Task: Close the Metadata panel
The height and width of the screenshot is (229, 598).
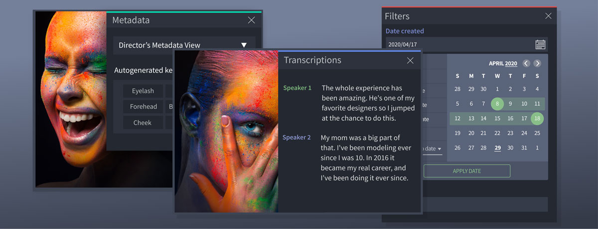Action: pyautogui.click(x=251, y=20)
